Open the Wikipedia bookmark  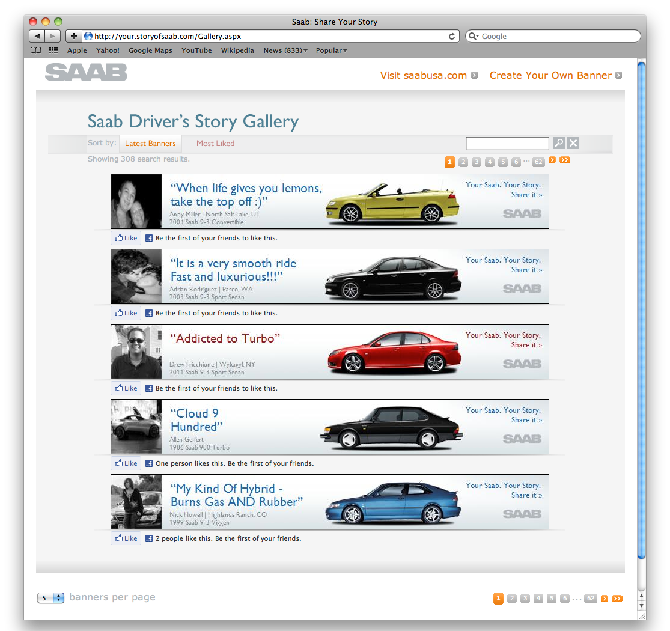(x=237, y=50)
